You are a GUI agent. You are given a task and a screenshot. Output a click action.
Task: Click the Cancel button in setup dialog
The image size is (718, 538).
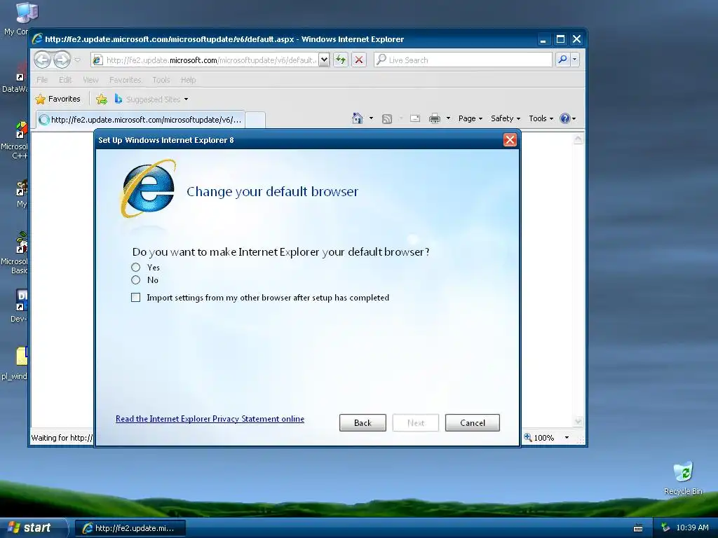tap(473, 422)
